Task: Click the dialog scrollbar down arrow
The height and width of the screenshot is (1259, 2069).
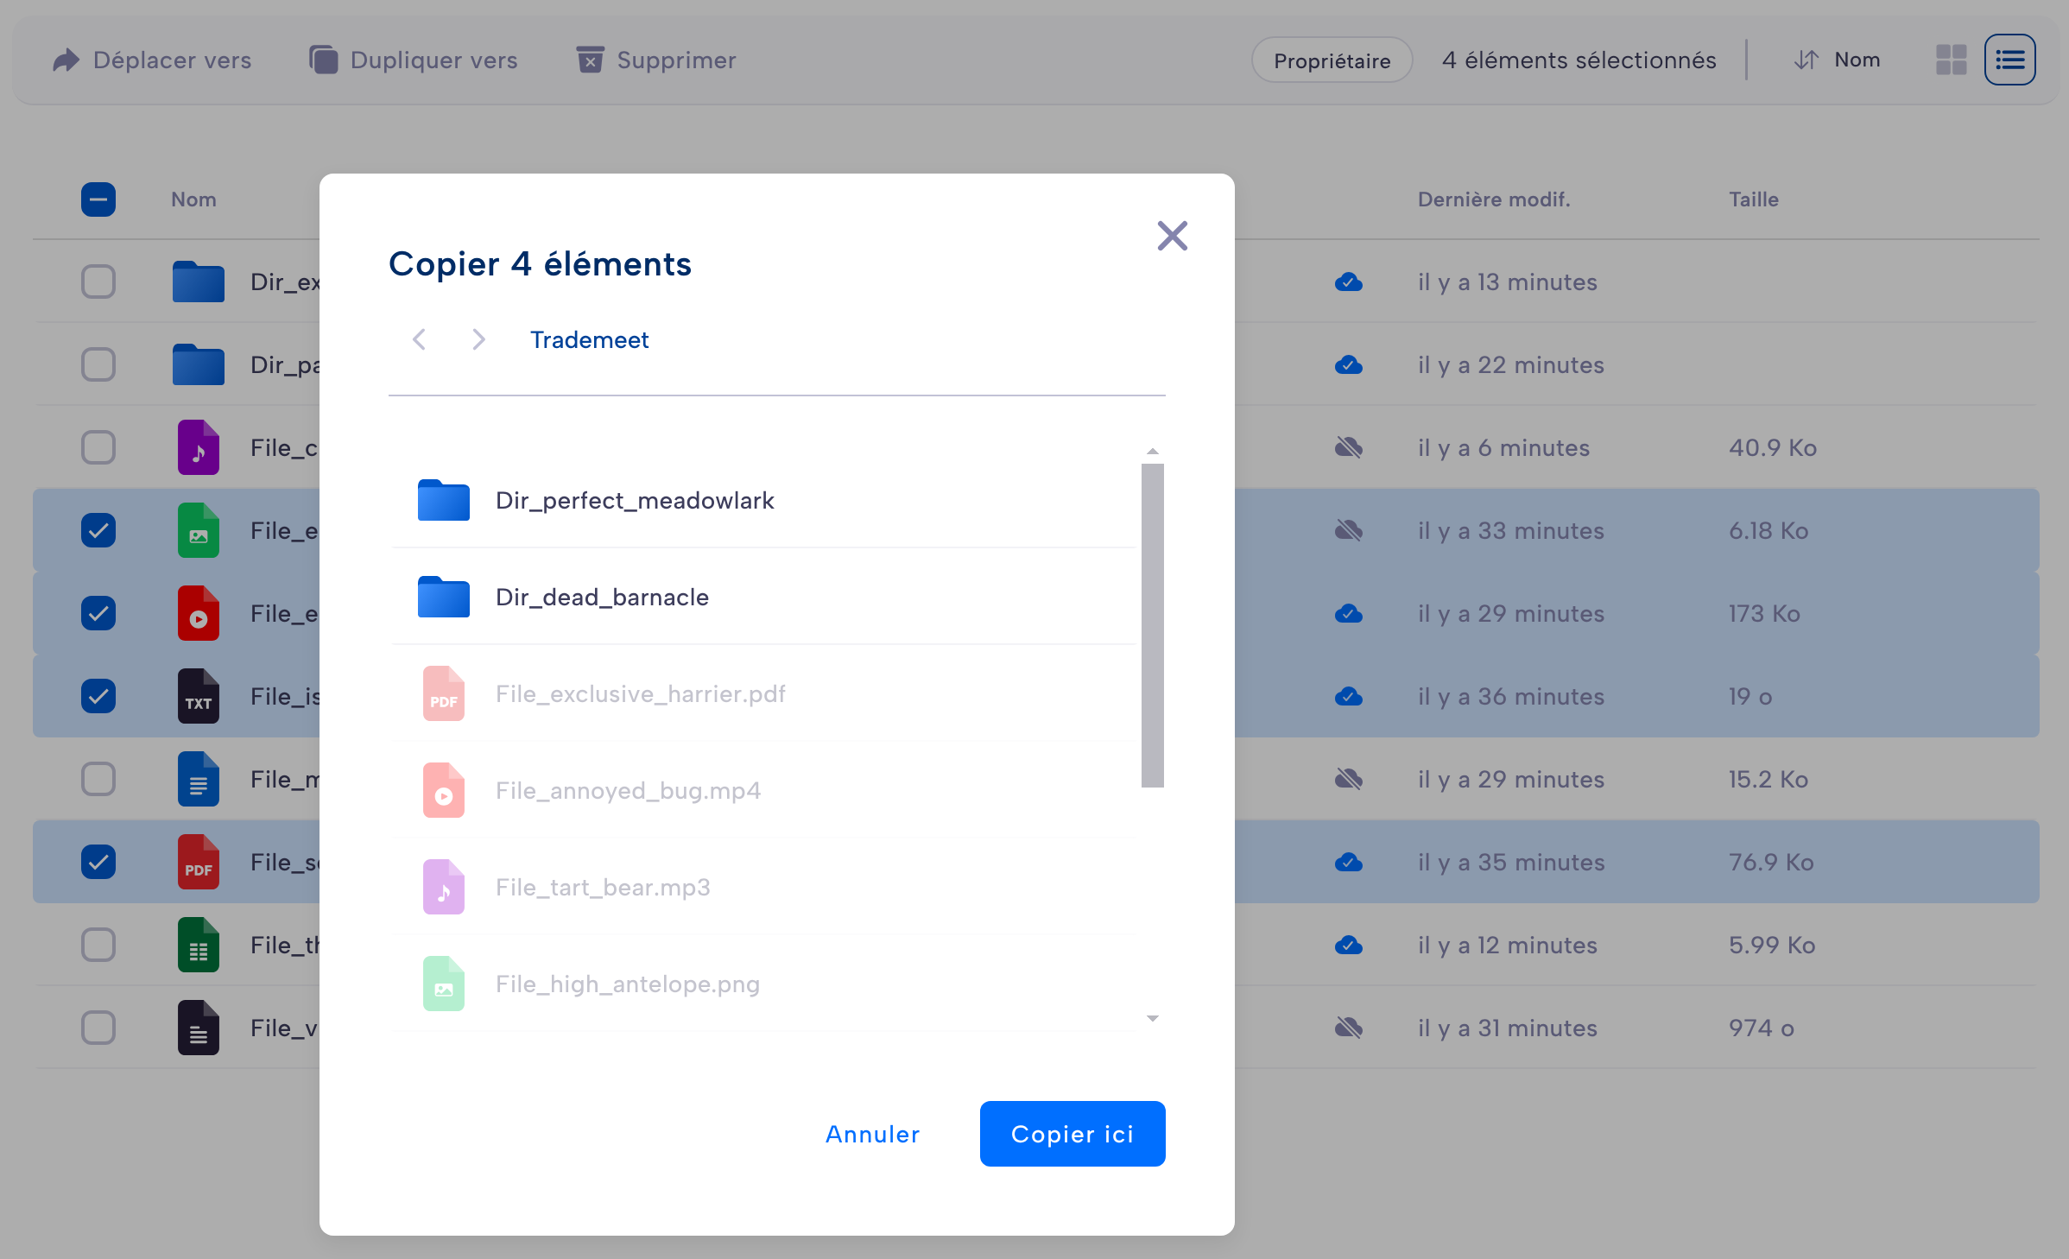Action: [1152, 1018]
